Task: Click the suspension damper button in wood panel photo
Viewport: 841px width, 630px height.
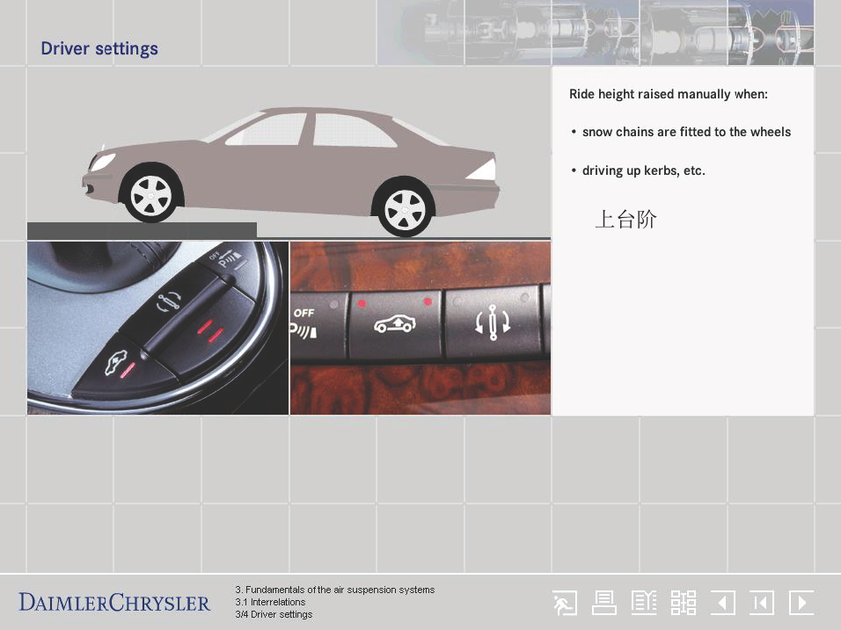Action: 493,322
